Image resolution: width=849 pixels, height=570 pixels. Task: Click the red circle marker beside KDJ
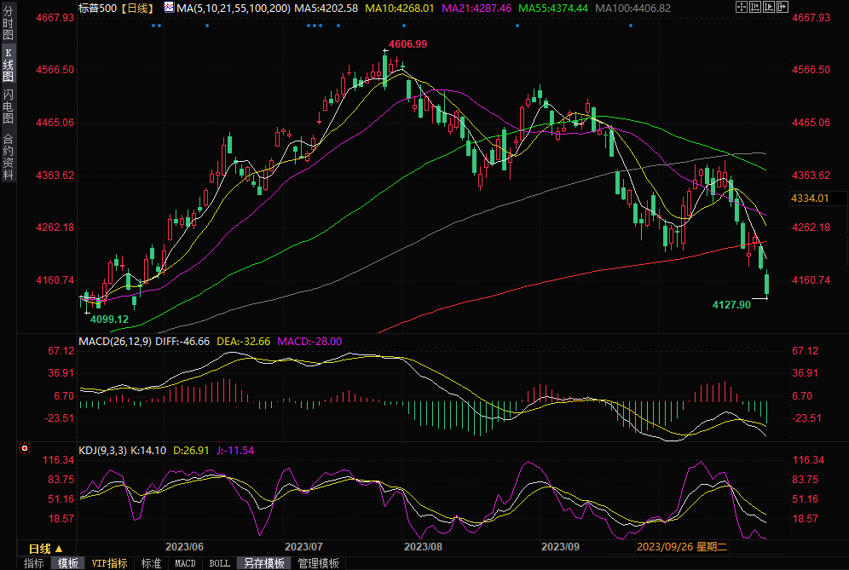tap(25, 448)
